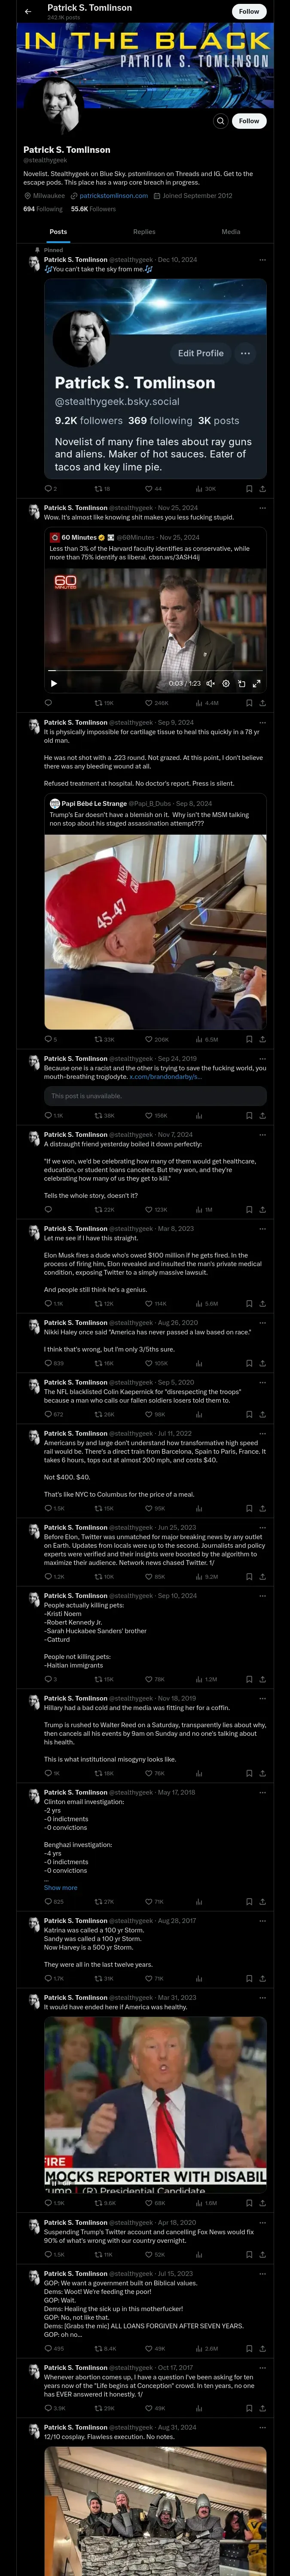
Task: Play the 60 Minutes video
Action: pos(54,683)
